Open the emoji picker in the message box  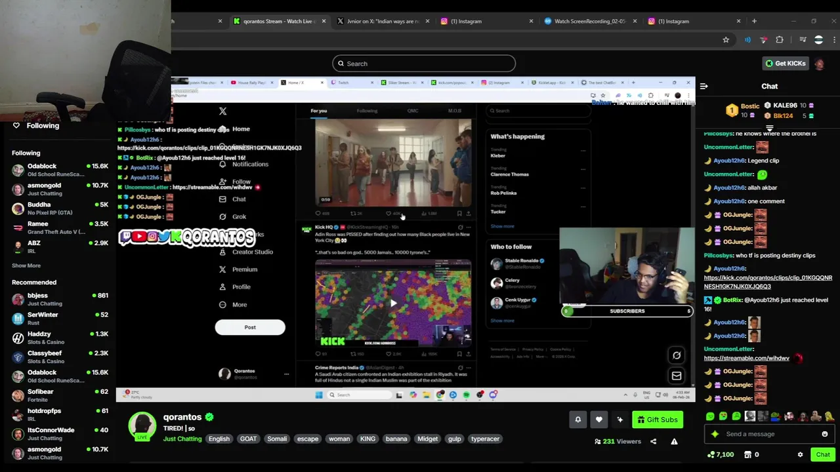pos(825,434)
